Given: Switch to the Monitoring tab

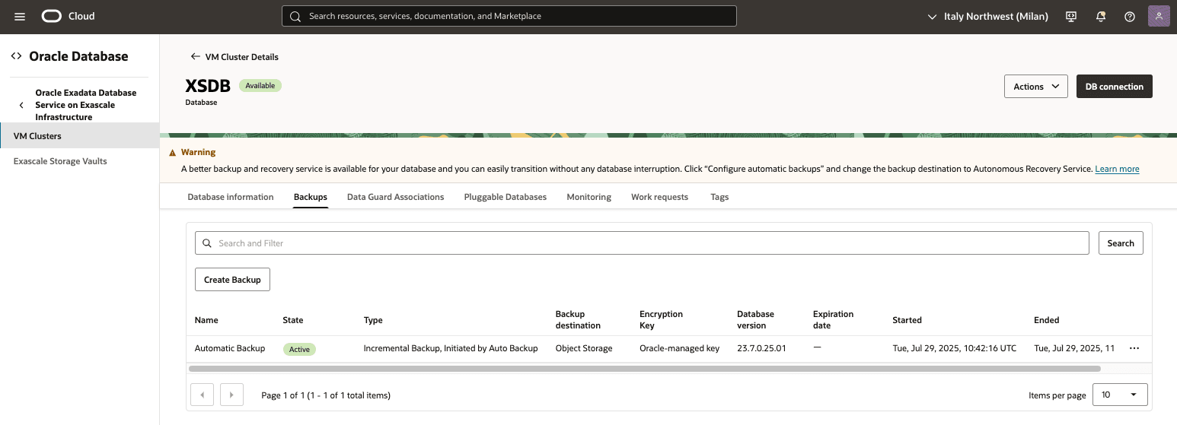Looking at the screenshot, I should click(588, 197).
